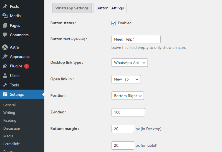Open the Position dropdown
Viewport: 222px width, 152px height.
pyautogui.click(x=128, y=96)
